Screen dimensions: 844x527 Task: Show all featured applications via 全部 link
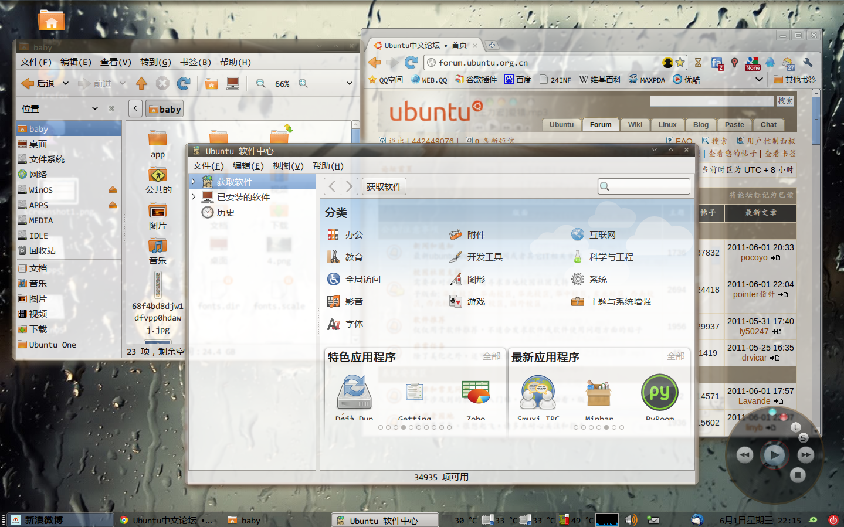pos(492,356)
